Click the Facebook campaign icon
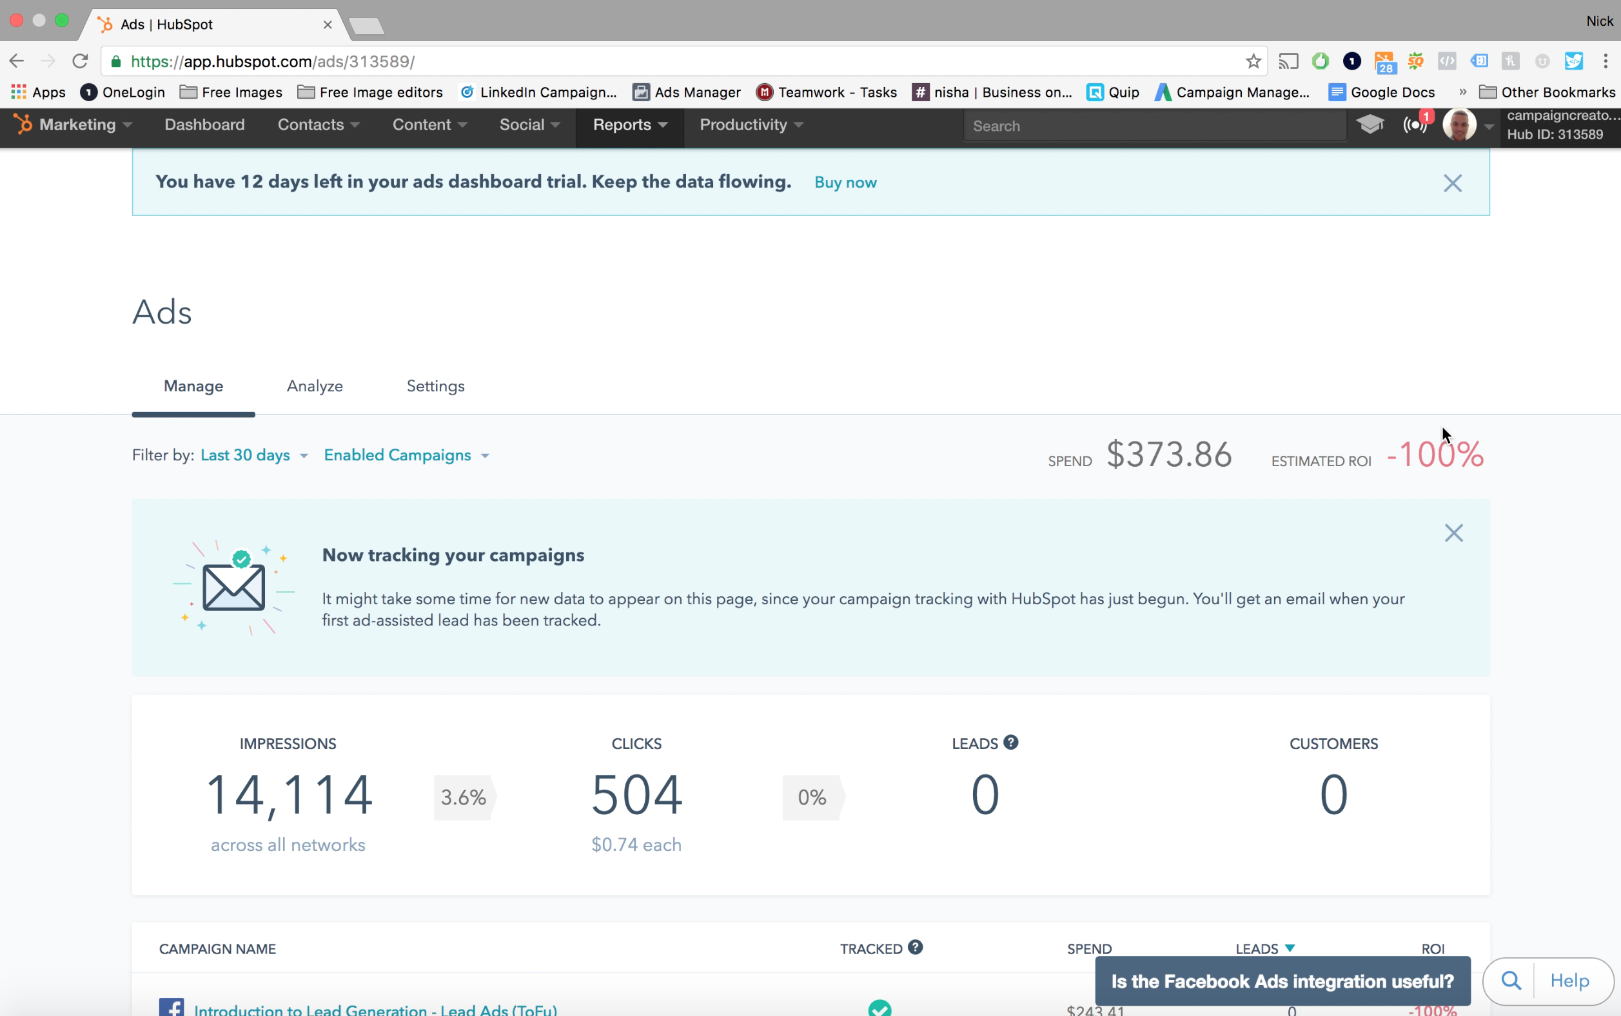 (x=172, y=1007)
